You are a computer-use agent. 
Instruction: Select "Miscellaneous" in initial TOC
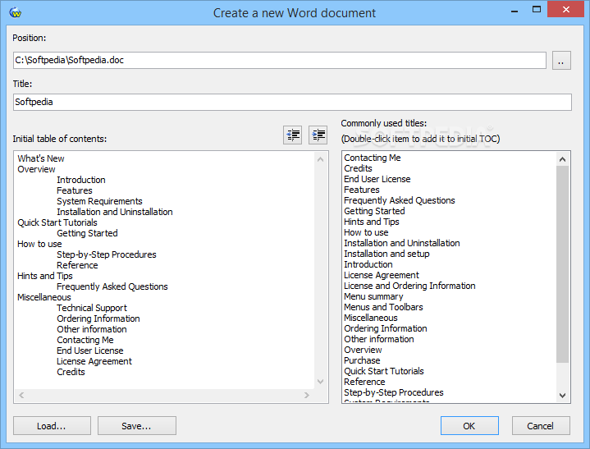pyautogui.click(x=44, y=297)
